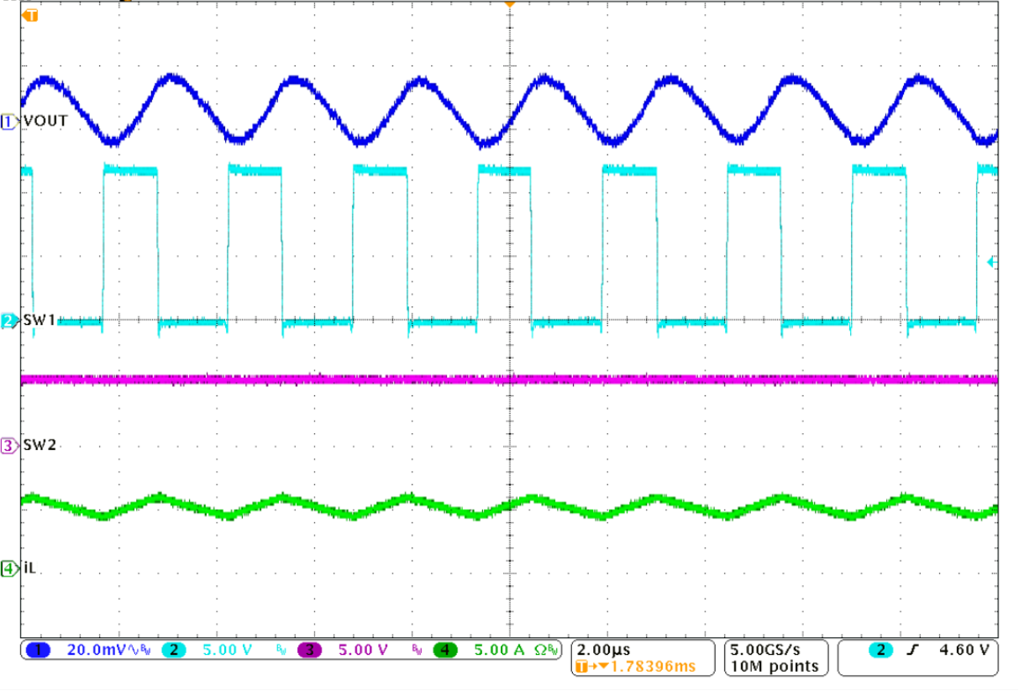The height and width of the screenshot is (696, 1019).
Task: Click the AC coupling indicator on channel 1
Action: [131, 650]
